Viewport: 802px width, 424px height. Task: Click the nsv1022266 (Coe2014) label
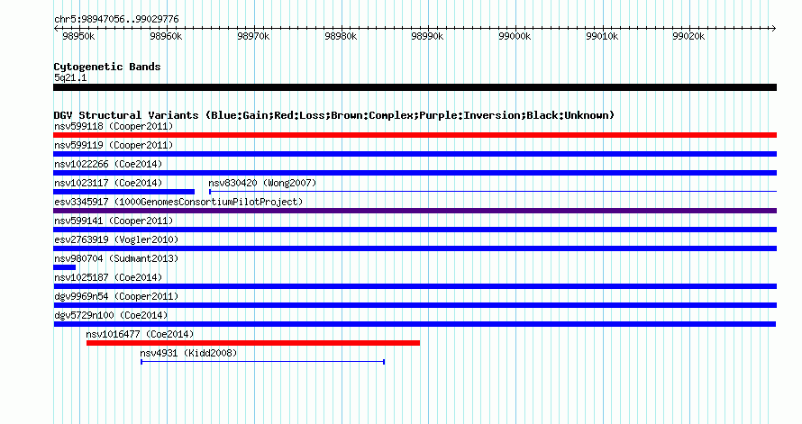[108, 164]
